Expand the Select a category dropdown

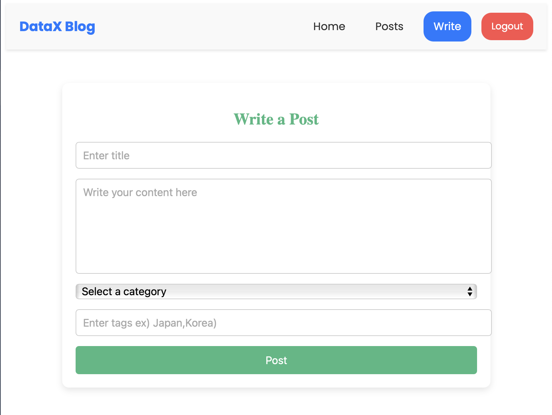pos(276,292)
